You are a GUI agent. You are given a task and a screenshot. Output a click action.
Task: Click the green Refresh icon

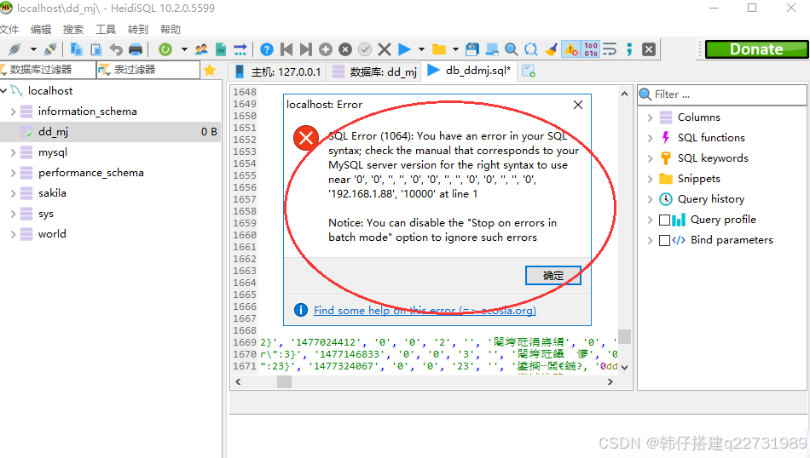(x=165, y=49)
